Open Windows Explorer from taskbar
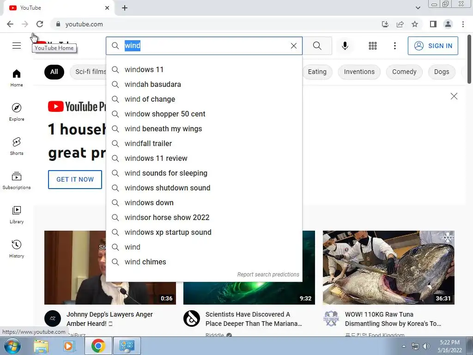The width and height of the screenshot is (473, 355). 41,346
